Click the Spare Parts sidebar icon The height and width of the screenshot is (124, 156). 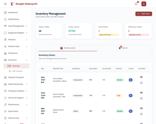[x=5, y=111]
